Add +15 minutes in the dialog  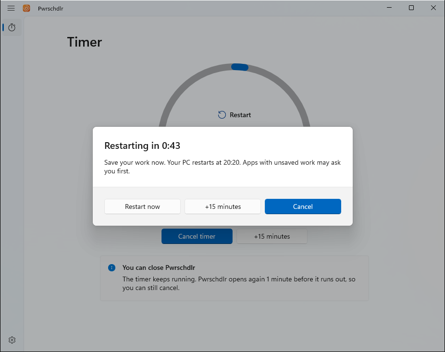(223, 206)
